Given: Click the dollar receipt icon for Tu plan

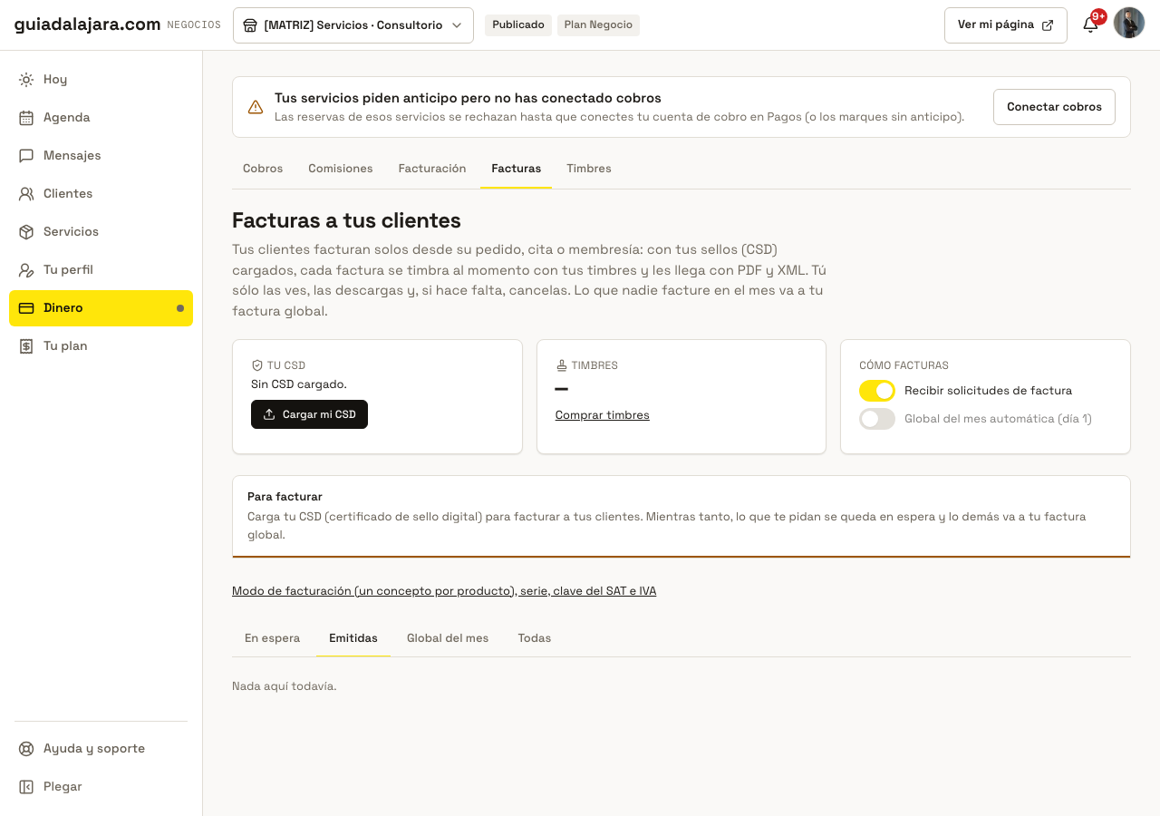Looking at the screenshot, I should click(26, 346).
